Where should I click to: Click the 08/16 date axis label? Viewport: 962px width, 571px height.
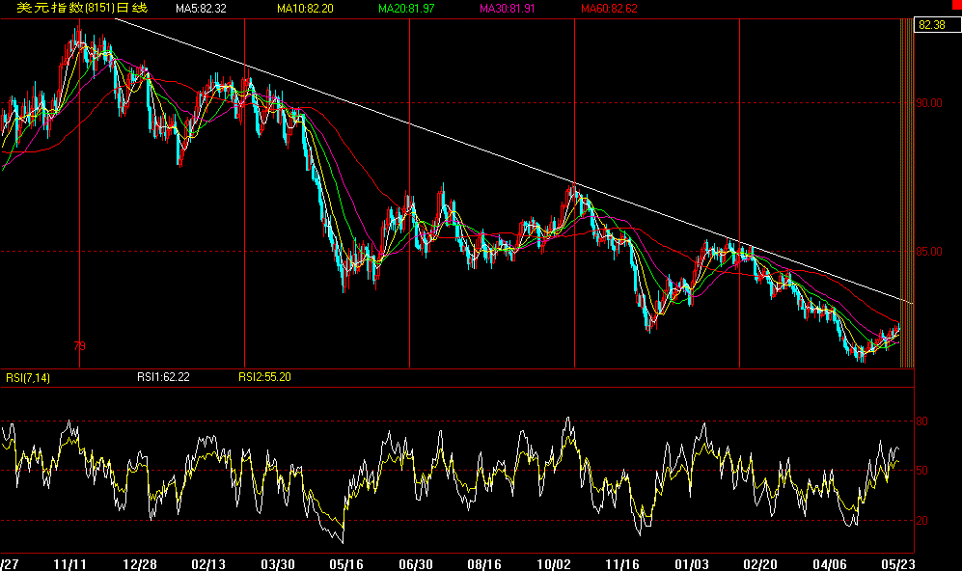pos(484,564)
